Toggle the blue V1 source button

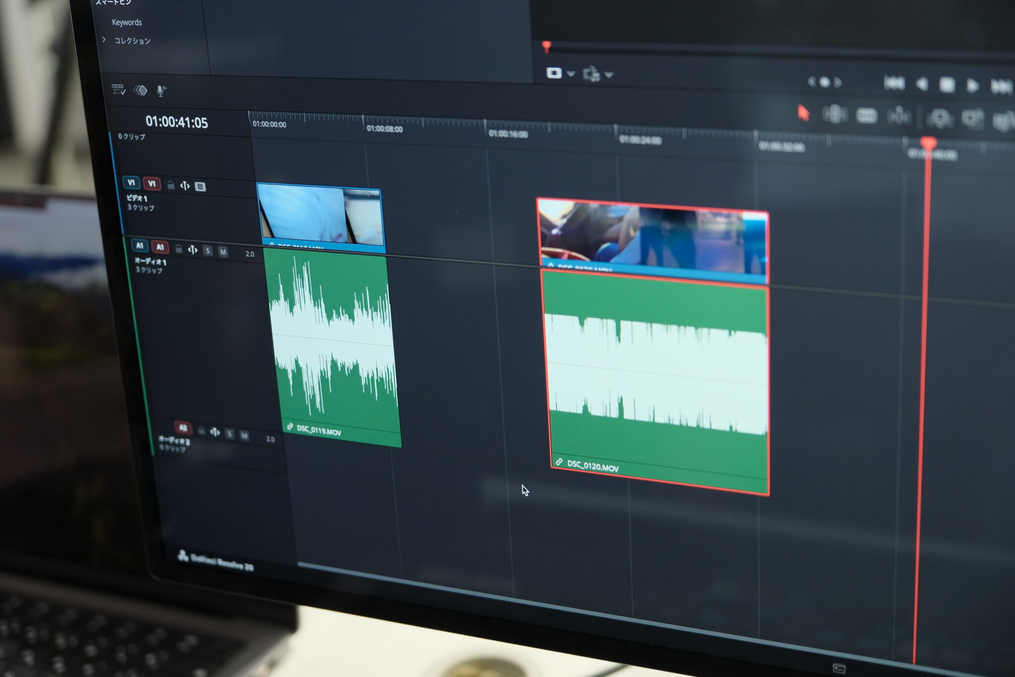pyautogui.click(x=131, y=183)
